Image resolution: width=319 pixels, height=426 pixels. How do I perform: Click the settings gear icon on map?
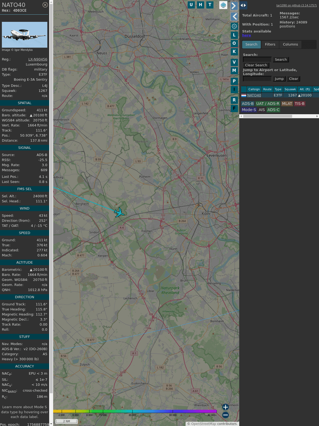(x=234, y=26)
